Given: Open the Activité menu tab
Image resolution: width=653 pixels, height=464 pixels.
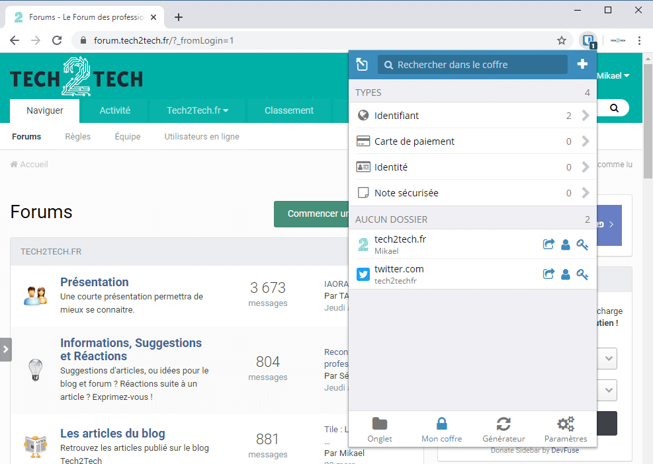Looking at the screenshot, I should [x=115, y=110].
